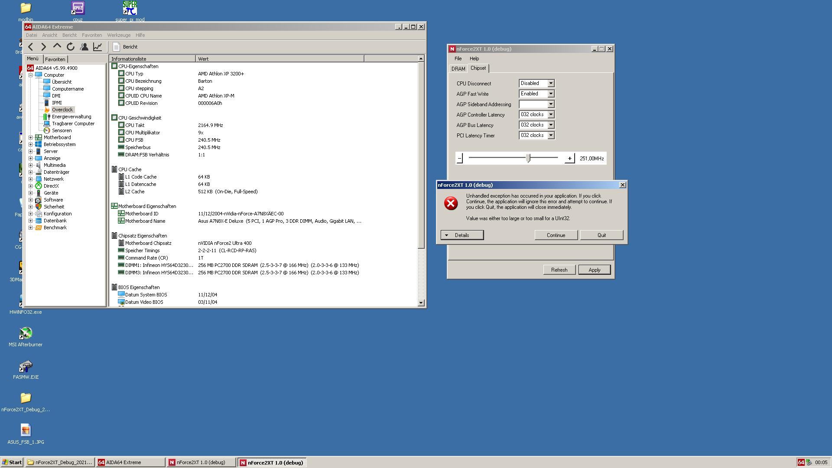Open the super_pi_mod desktop icon
Screen dimensions: 832x468
pos(130,11)
